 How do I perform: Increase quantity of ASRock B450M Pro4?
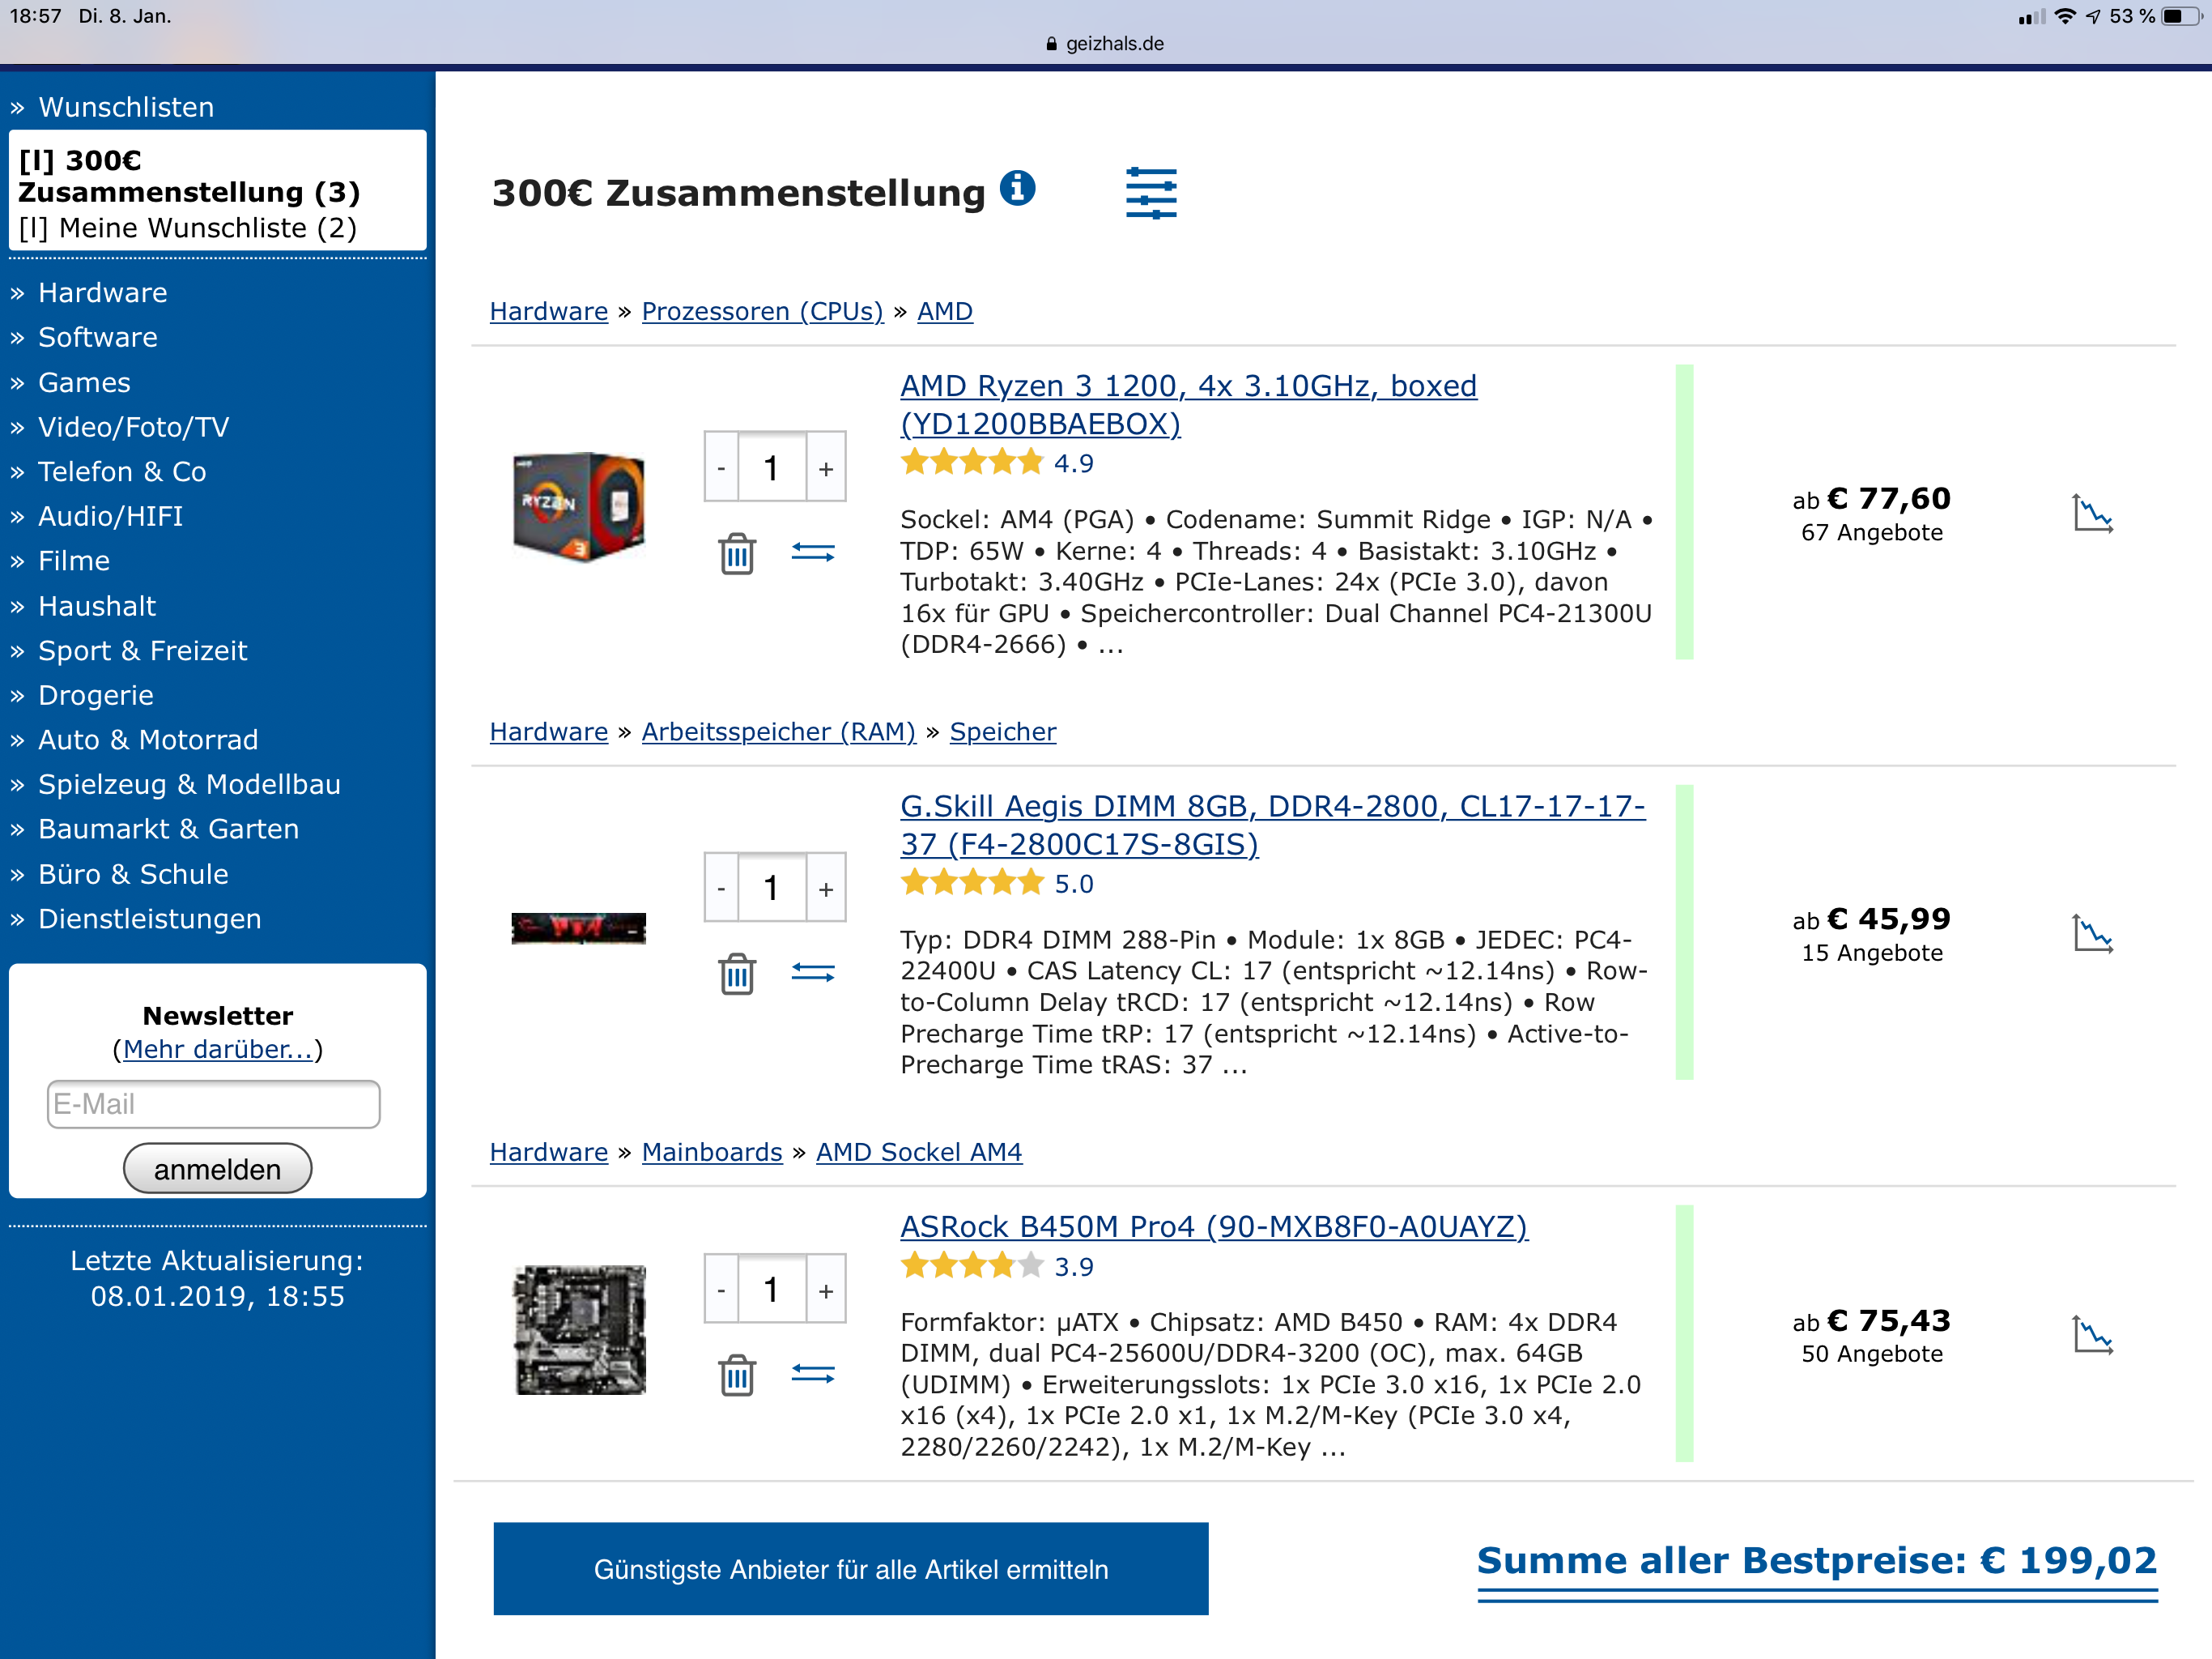pyautogui.click(x=826, y=1290)
